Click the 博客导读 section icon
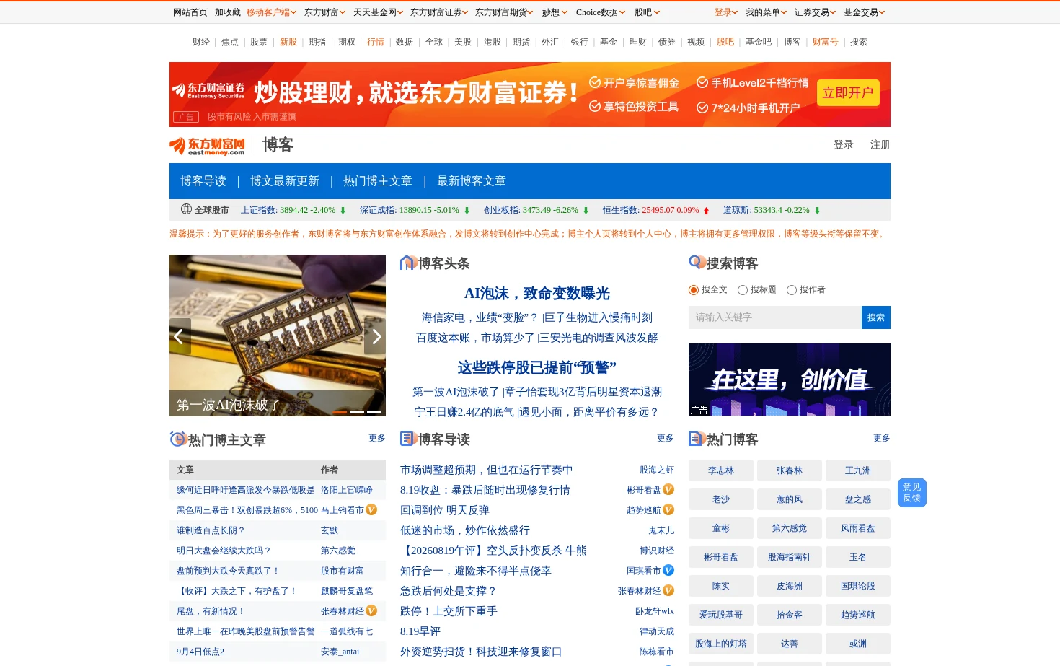1060x666 pixels. coord(408,438)
